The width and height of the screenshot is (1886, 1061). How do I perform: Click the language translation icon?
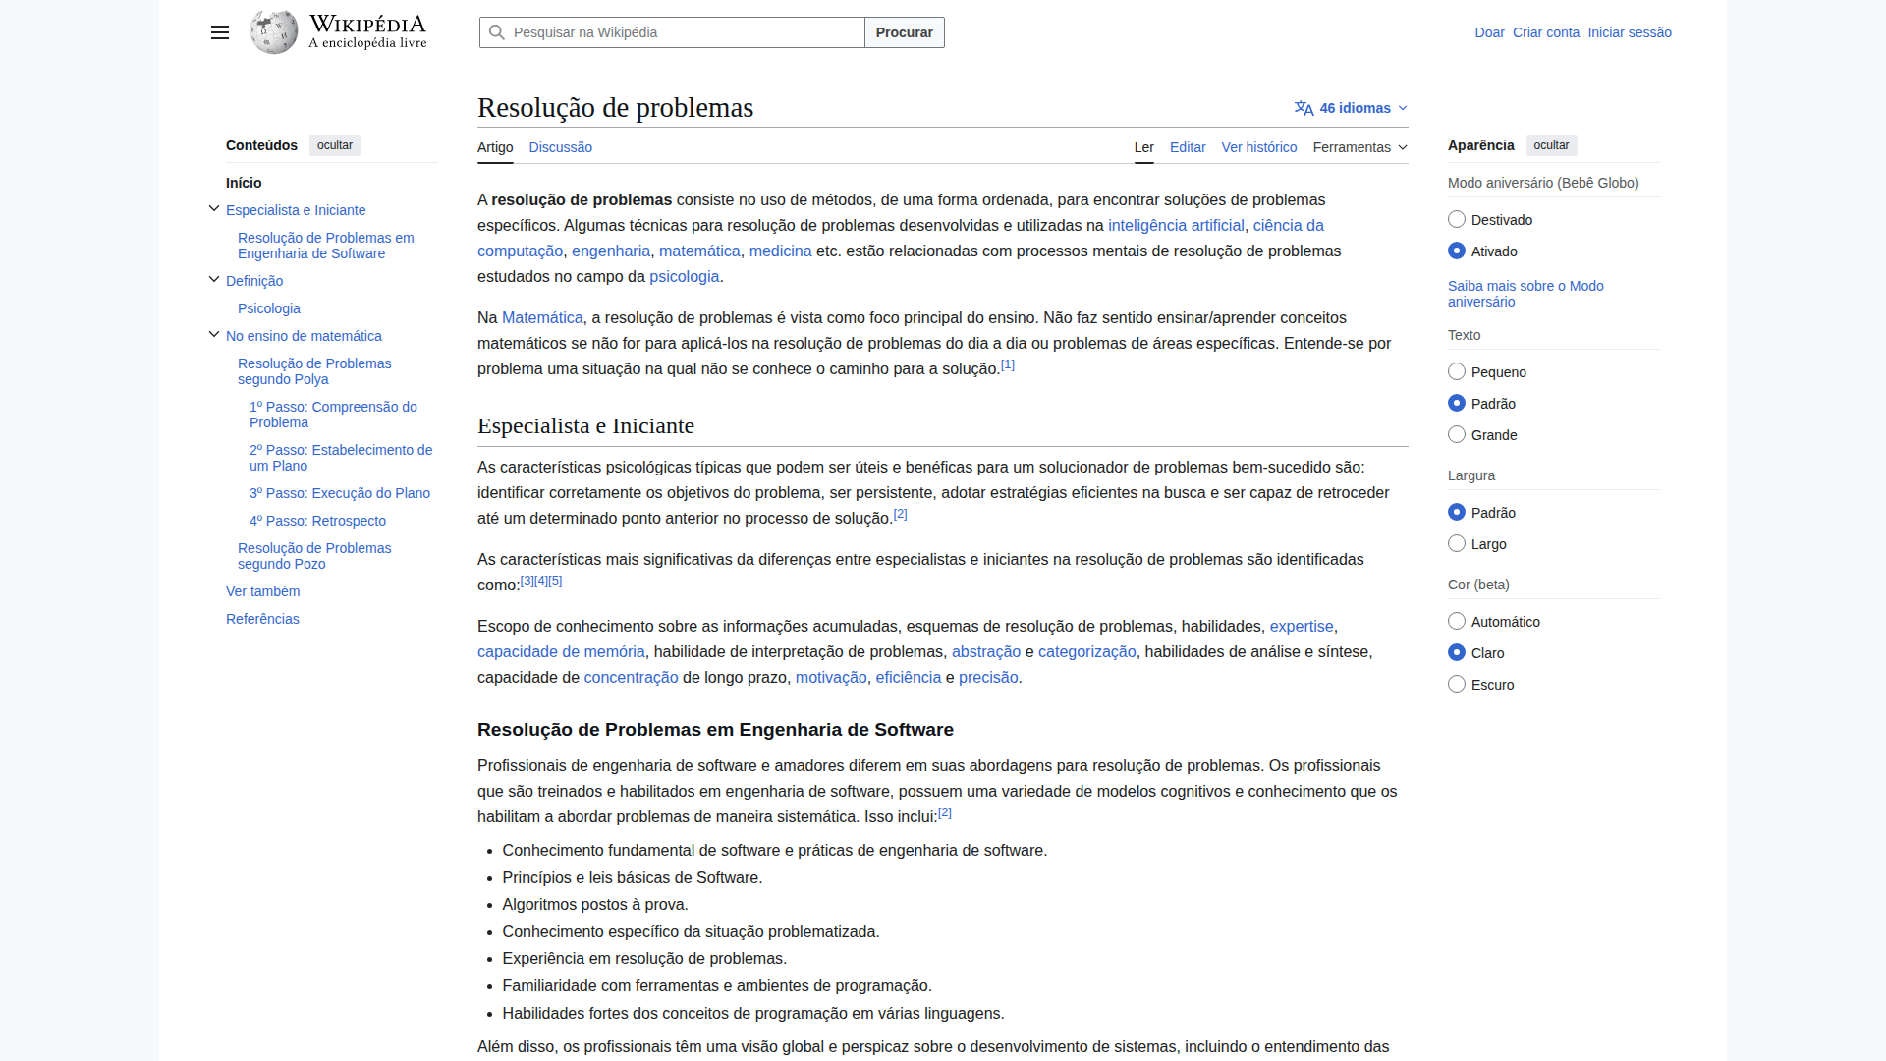(x=1304, y=108)
